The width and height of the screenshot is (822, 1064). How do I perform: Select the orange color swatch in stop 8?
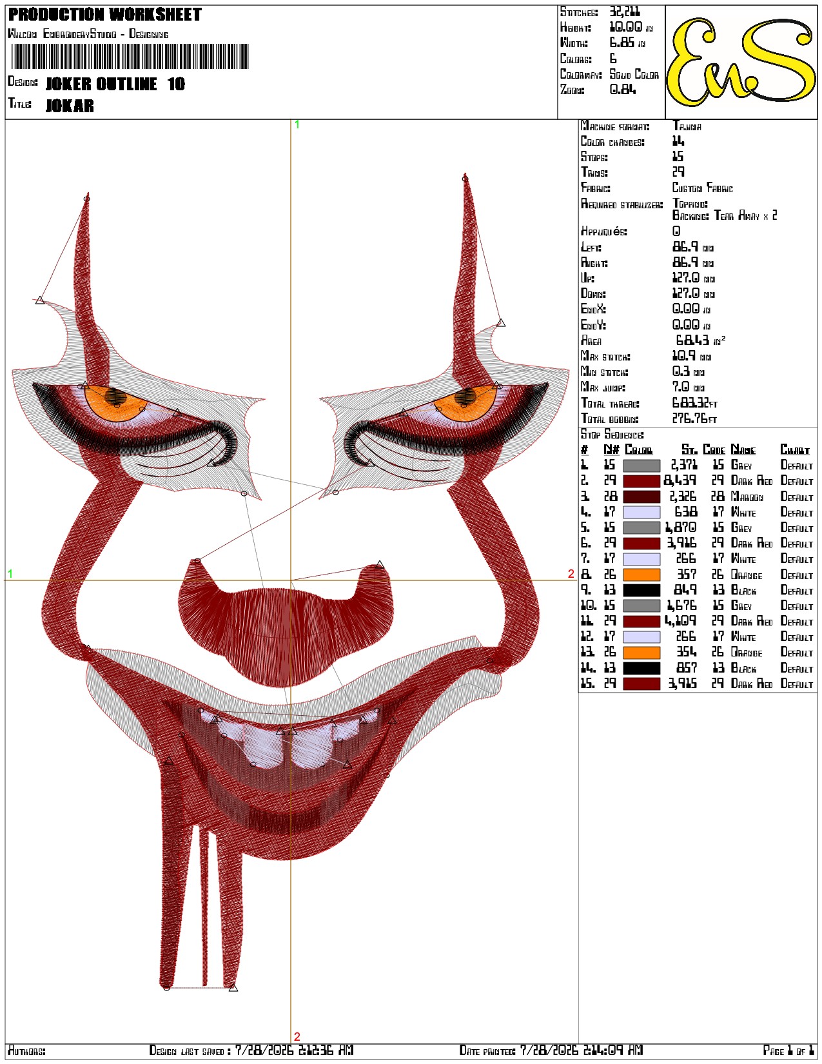tap(641, 575)
